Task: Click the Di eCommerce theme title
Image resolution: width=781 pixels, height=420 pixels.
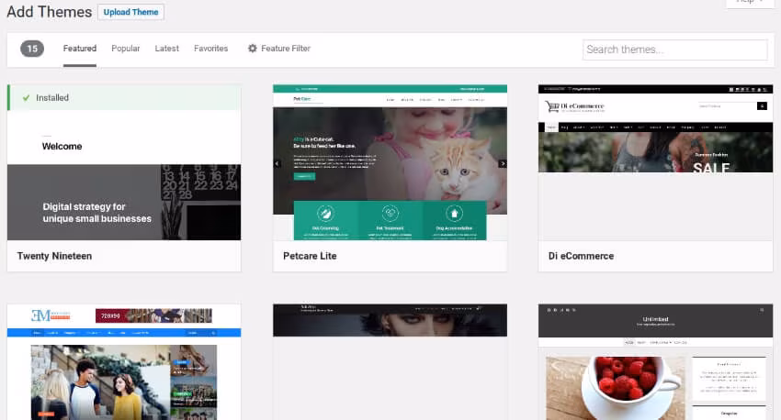Action: click(x=581, y=256)
